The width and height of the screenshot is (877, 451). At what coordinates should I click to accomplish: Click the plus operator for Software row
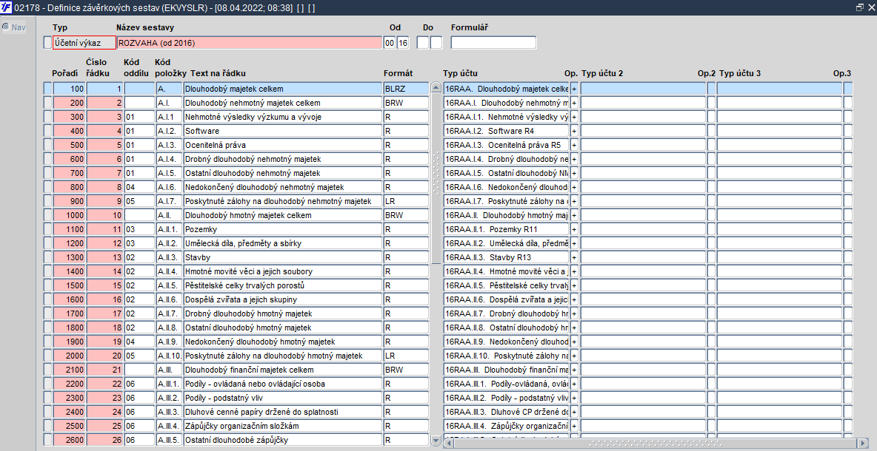574,131
